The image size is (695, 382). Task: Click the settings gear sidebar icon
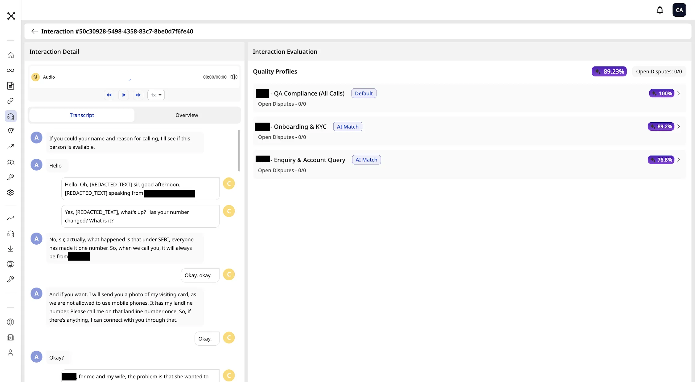click(x=10, y=193)
